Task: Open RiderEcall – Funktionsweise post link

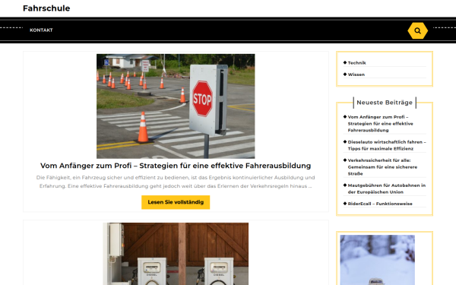Action: pos(380,204)
